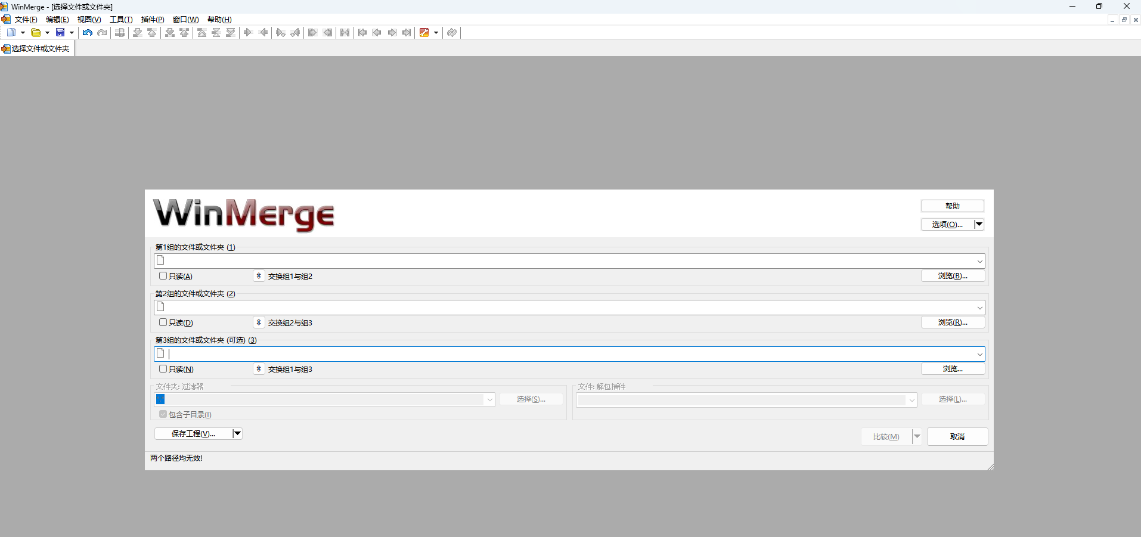Open the 文件(F) menu
The height and width of the screenshot is (537, 1141).
(26, 20)
